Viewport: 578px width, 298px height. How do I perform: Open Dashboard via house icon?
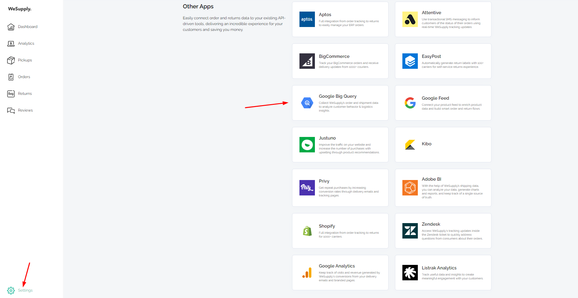click(x=11, y=27)
